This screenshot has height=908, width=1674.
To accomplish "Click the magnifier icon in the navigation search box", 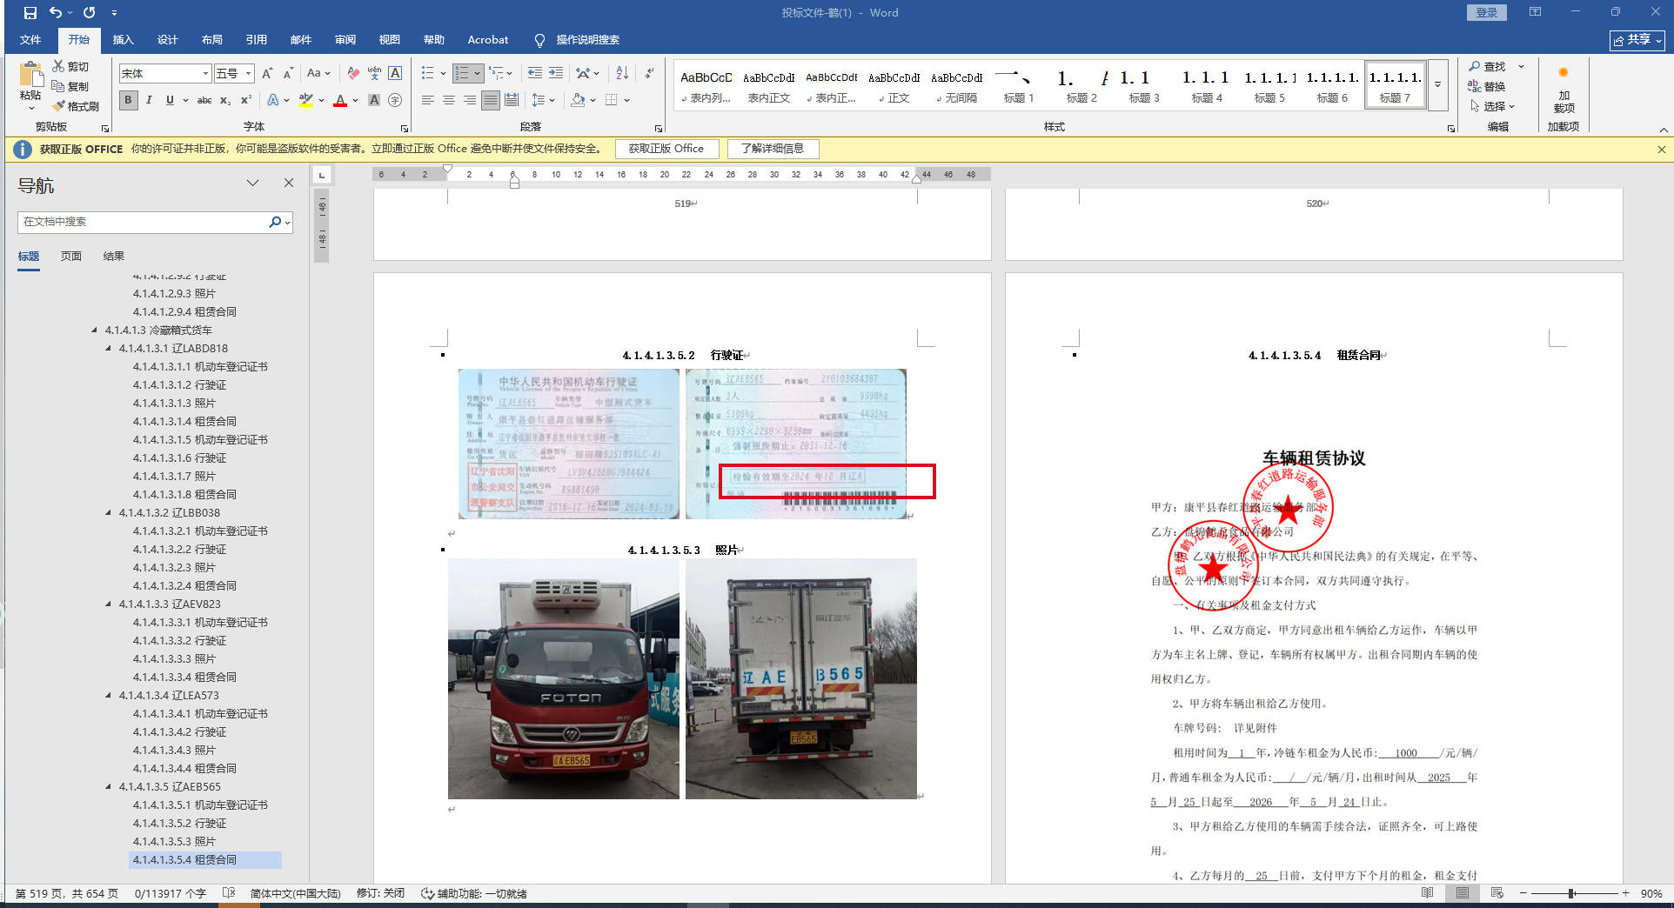I will click(275, 222).
